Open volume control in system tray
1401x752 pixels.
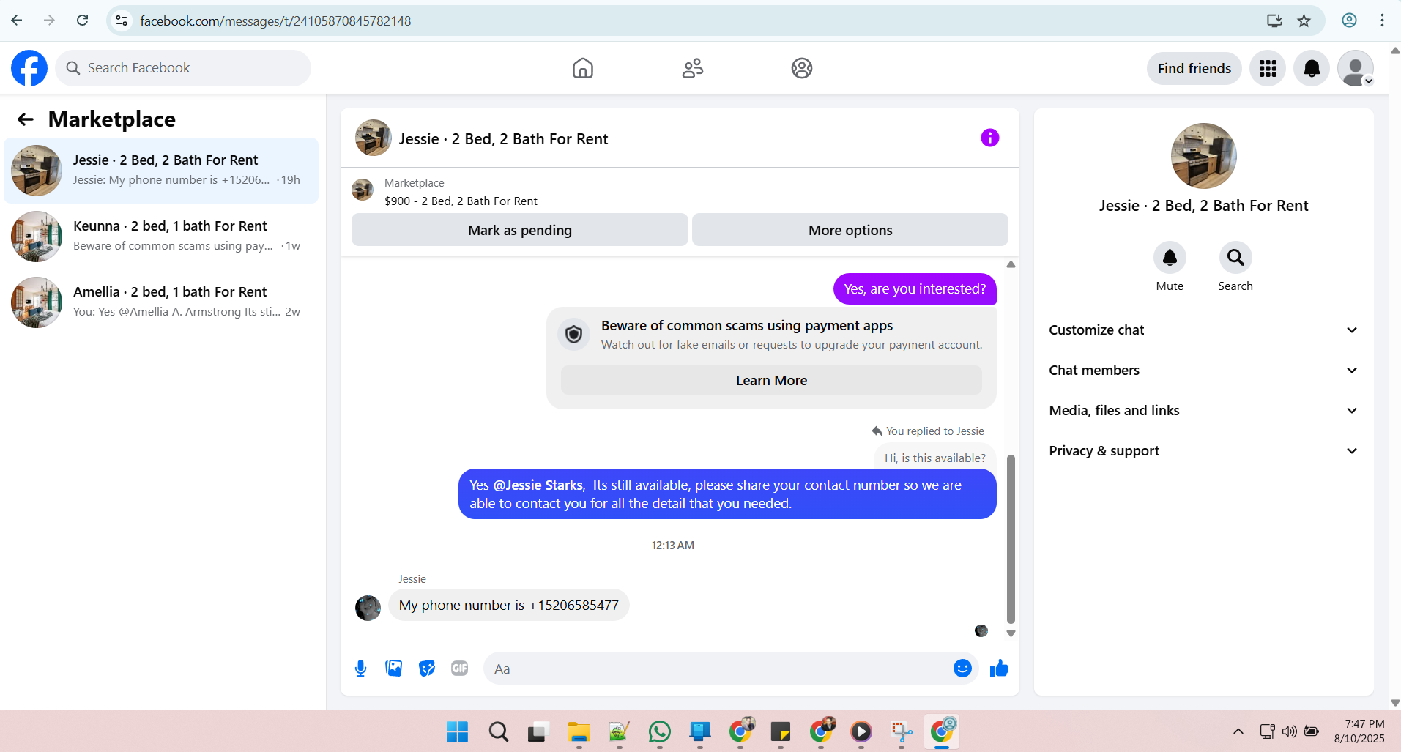point(1290,731)
